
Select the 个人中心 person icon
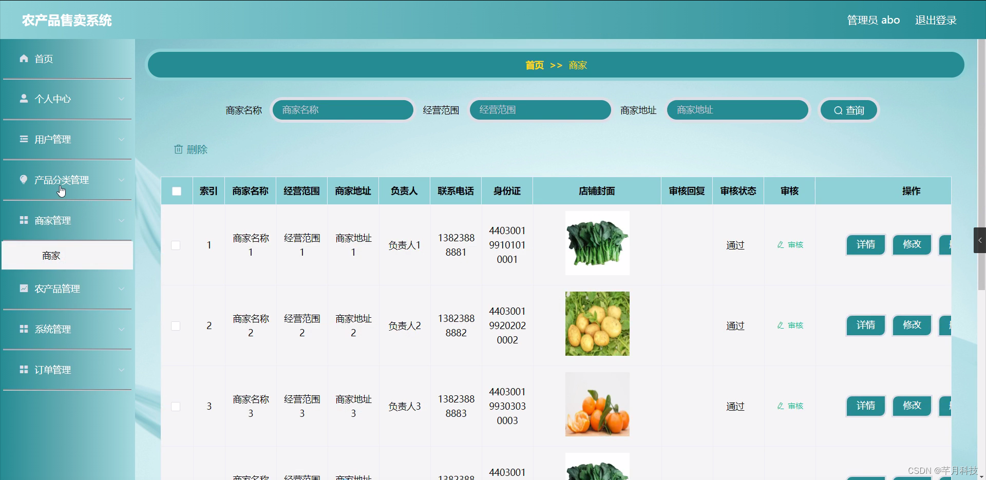[23, 99]
